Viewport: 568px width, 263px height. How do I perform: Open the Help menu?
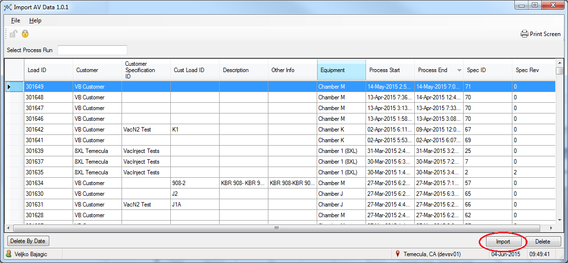pyautogui.click(x=35, y=20)
